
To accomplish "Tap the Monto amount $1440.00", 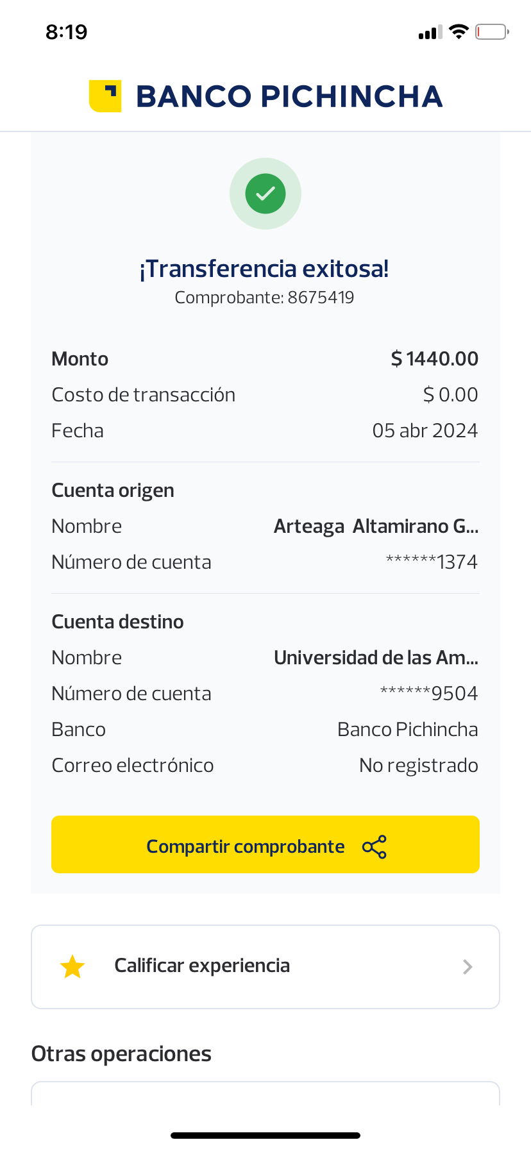I will pyautogui.click(x=435, y=359).
